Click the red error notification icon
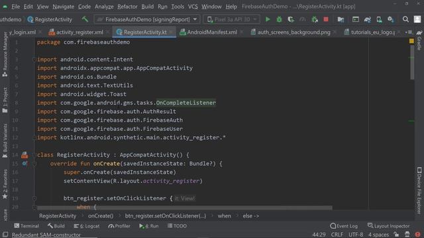This screenshot has height=238, width=424. (418, 235)
